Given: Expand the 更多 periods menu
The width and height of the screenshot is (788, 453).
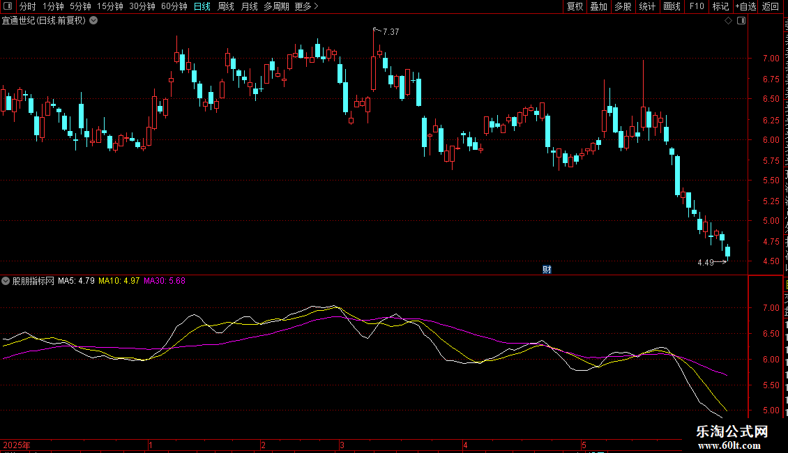Looking at the screenshot, I should tap(306, 6).
